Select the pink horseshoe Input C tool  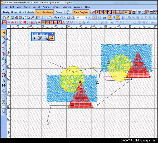tap(4, 75)
